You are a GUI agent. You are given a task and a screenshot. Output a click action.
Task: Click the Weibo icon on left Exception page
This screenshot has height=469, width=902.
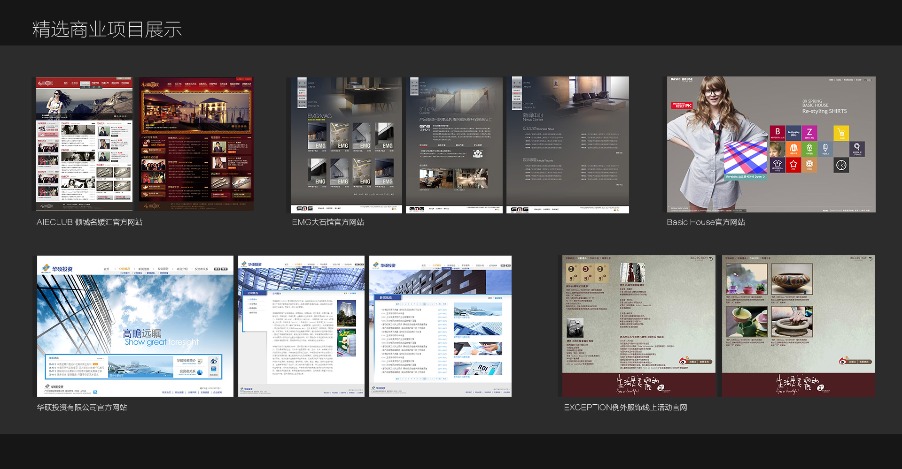click(x=684, y=361)
